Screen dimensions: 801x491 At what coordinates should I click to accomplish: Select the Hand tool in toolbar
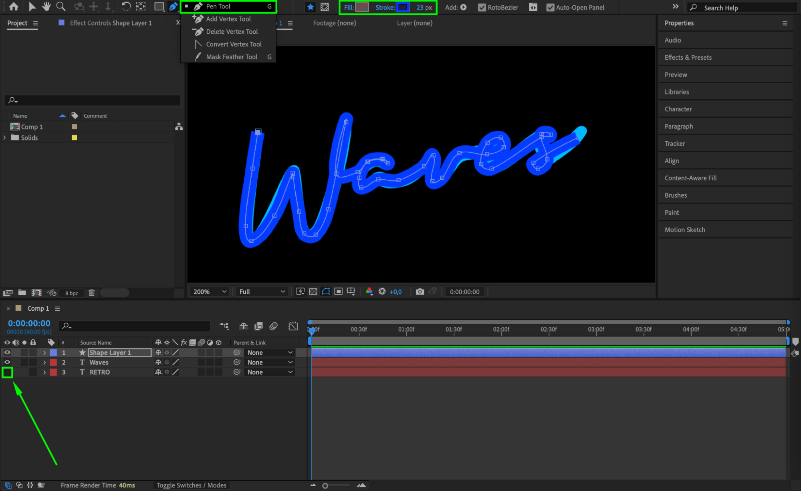[46, 6]
